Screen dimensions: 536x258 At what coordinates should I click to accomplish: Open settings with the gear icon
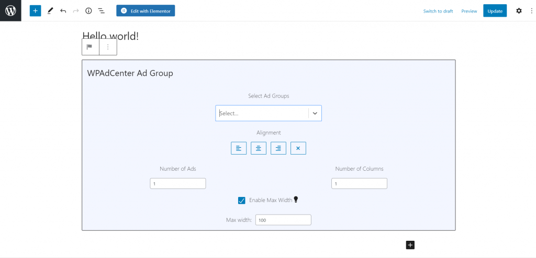coord(519,11)
